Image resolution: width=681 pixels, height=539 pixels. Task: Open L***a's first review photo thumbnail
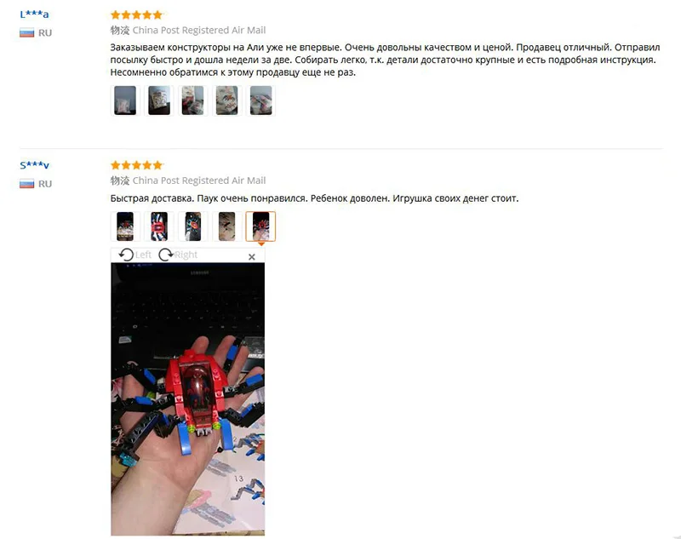[x=125, y=100]
